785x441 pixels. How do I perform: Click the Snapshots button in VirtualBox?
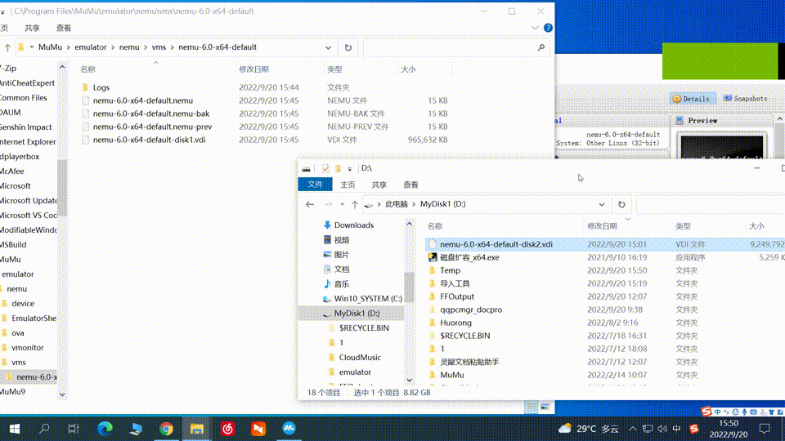pos(746,99)
